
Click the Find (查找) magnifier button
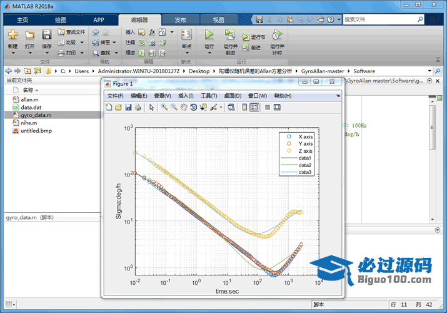click(101, 53)
